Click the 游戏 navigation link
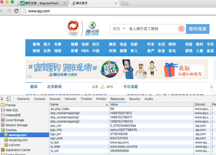Viewport: 216px width, 155px height. [189, 51]
